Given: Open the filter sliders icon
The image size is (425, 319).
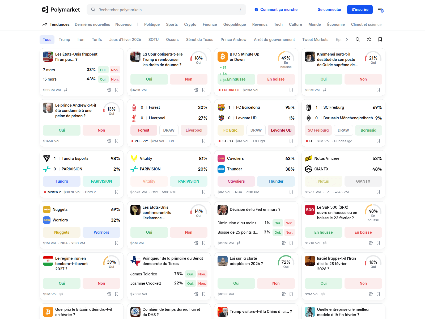Looking at the screenshot, I should (x=369, y=39).
